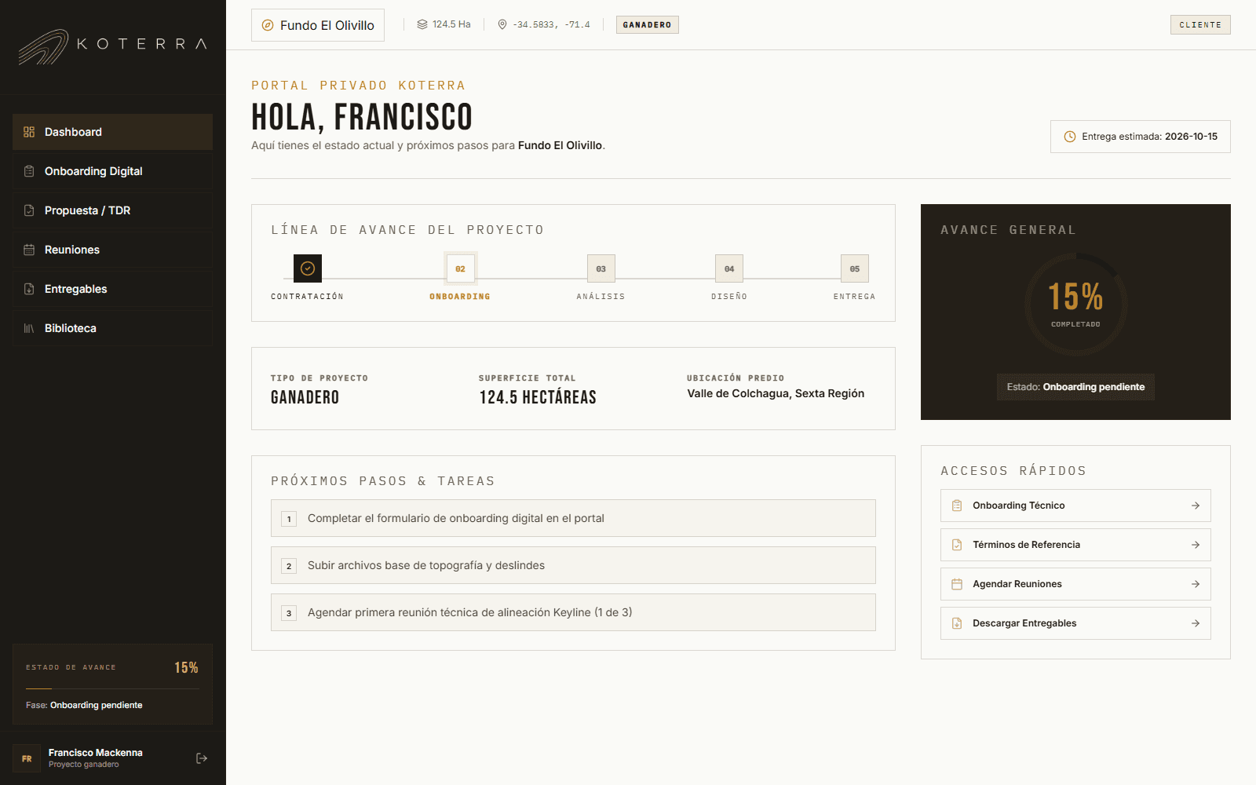Click the Propuesta / TDR document icon
This screenshot has width=1256, height=785.
coord(29,210)
